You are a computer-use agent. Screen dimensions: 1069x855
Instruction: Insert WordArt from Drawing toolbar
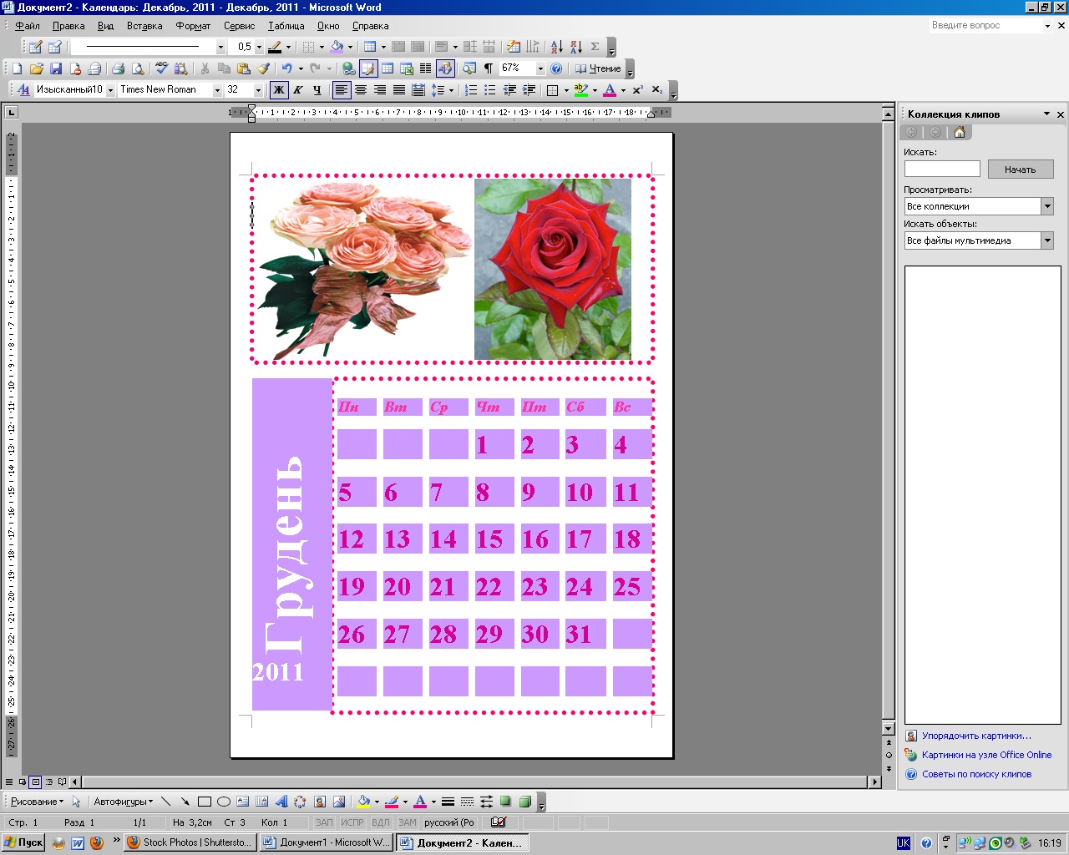(281, 802)
